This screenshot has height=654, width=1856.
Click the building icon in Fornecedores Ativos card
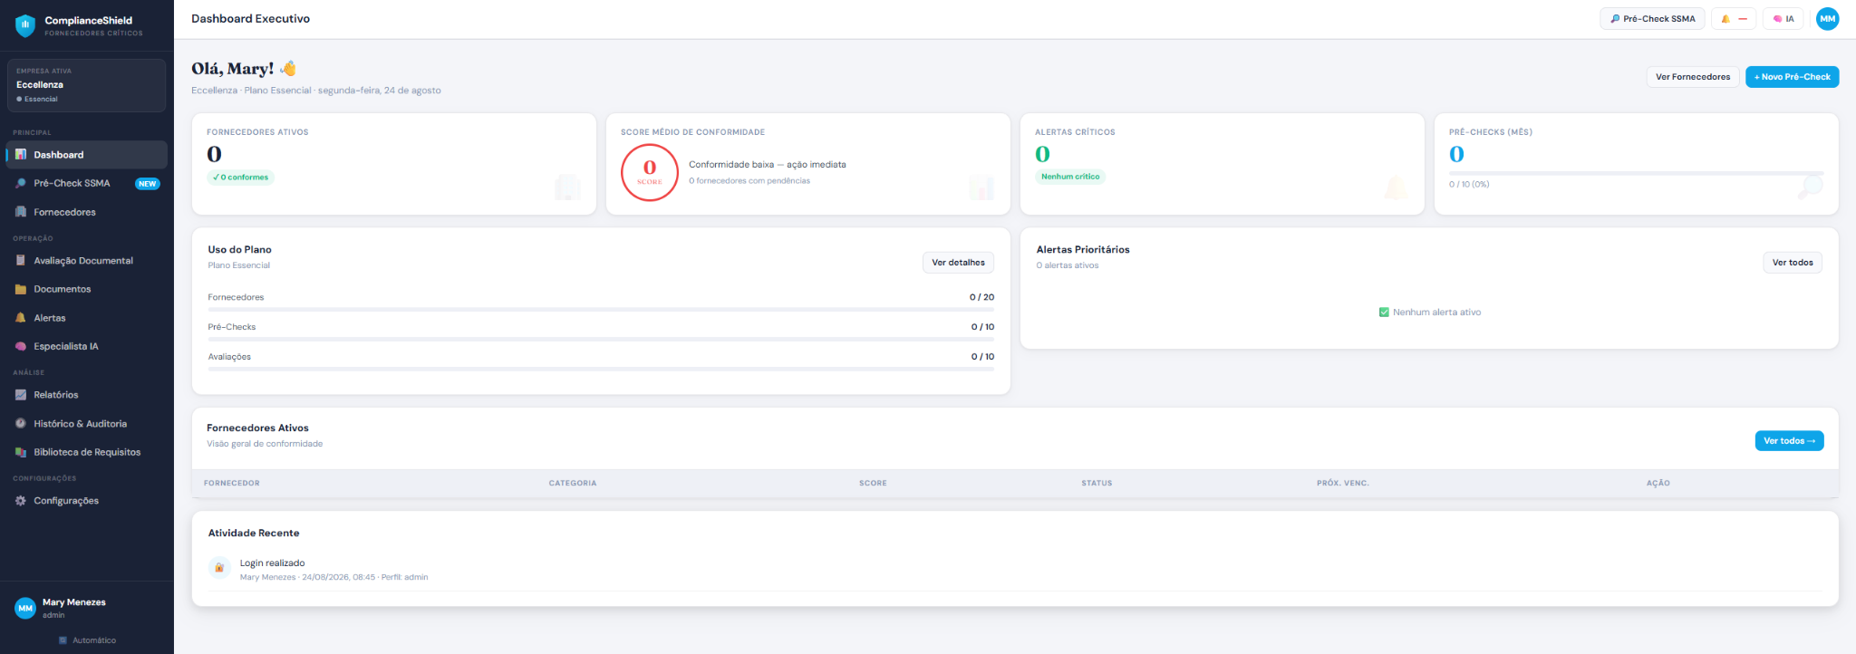[567, 188]
